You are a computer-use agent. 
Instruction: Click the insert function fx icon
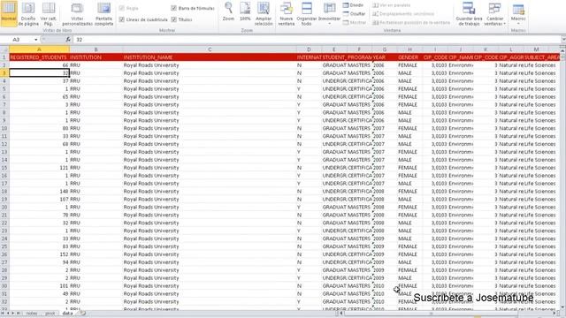68,39
